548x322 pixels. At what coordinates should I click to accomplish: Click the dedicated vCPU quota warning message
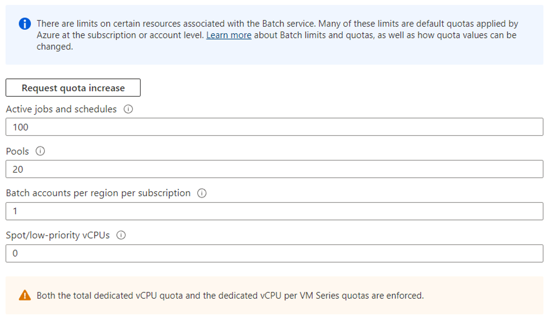pyautogui.click(x=230, y=295)
